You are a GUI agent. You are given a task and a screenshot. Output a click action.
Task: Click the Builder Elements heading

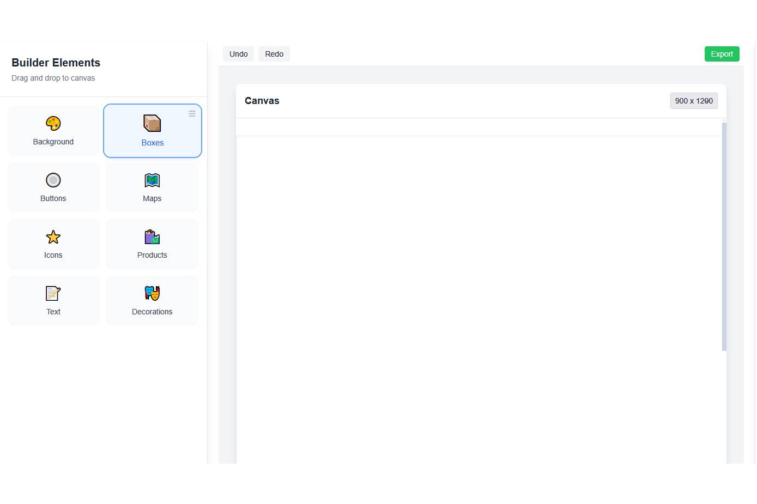click(x=56, y=63)
